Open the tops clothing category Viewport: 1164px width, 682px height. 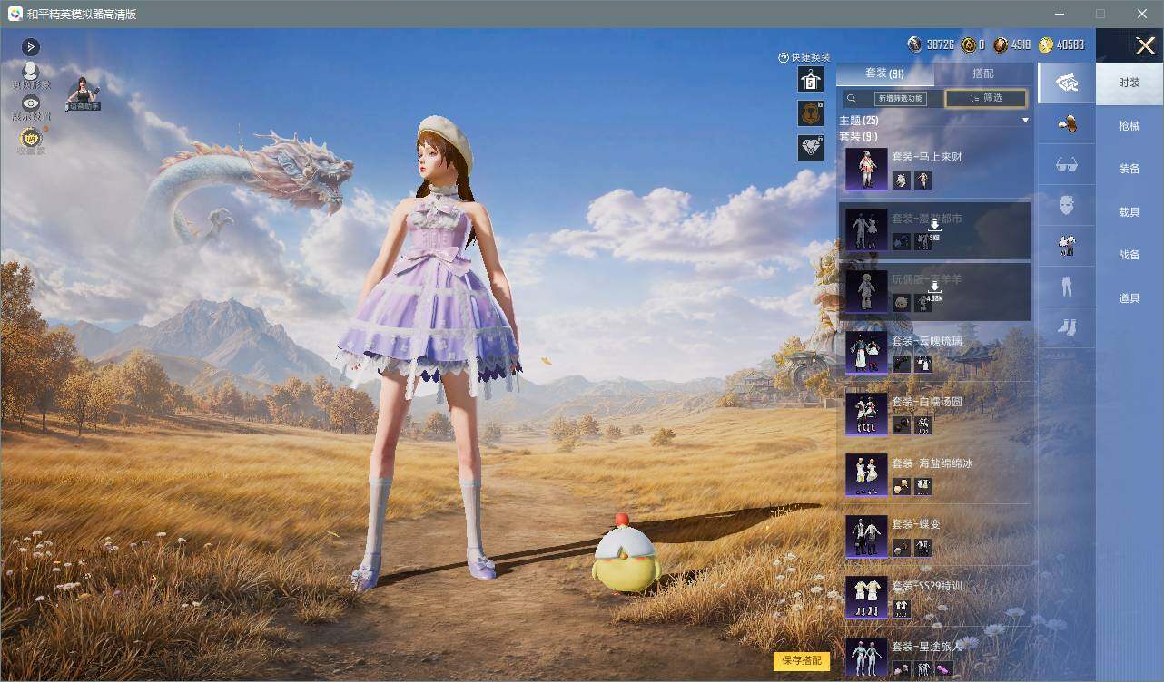coord(1067,245)
